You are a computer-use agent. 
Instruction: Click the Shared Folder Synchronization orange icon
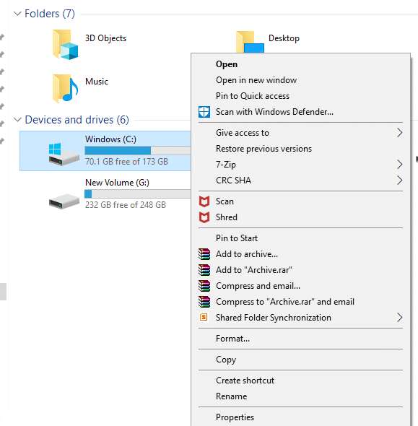click(204, 317)
